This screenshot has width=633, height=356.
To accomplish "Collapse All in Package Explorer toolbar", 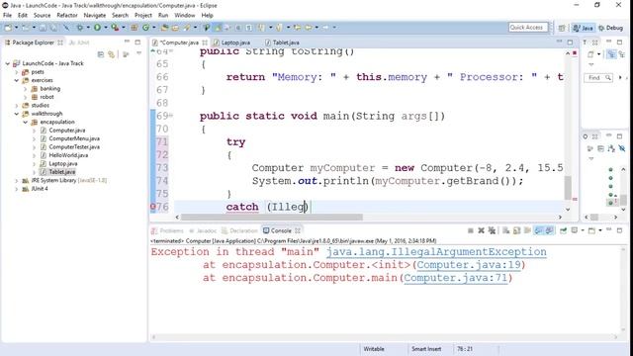I will pos(101,54).
